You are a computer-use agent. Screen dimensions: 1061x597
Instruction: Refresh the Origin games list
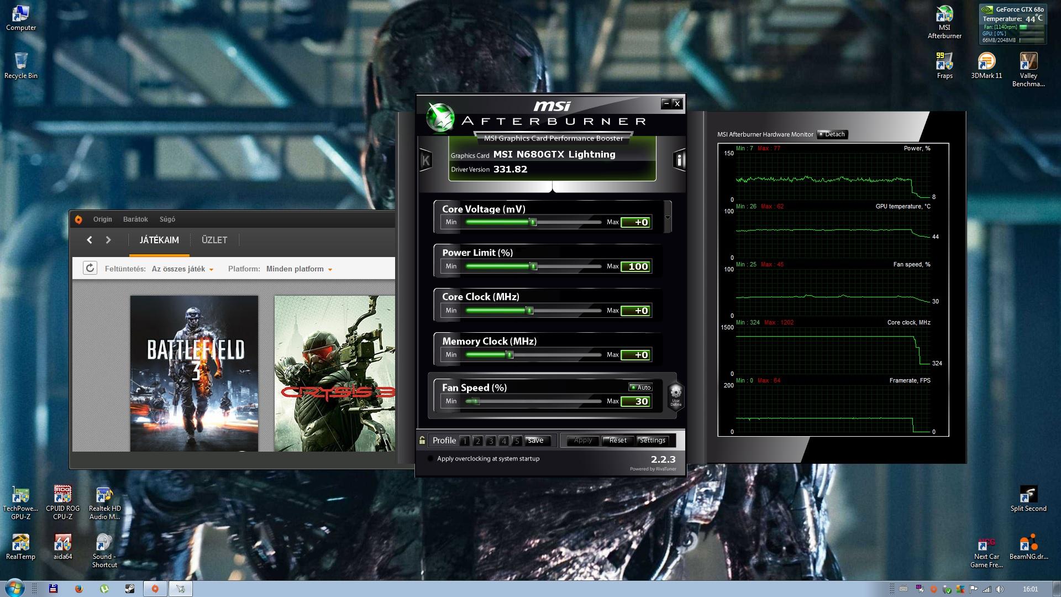90,269
